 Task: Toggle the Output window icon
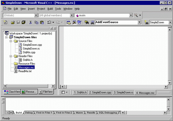(x=74, y=23)
